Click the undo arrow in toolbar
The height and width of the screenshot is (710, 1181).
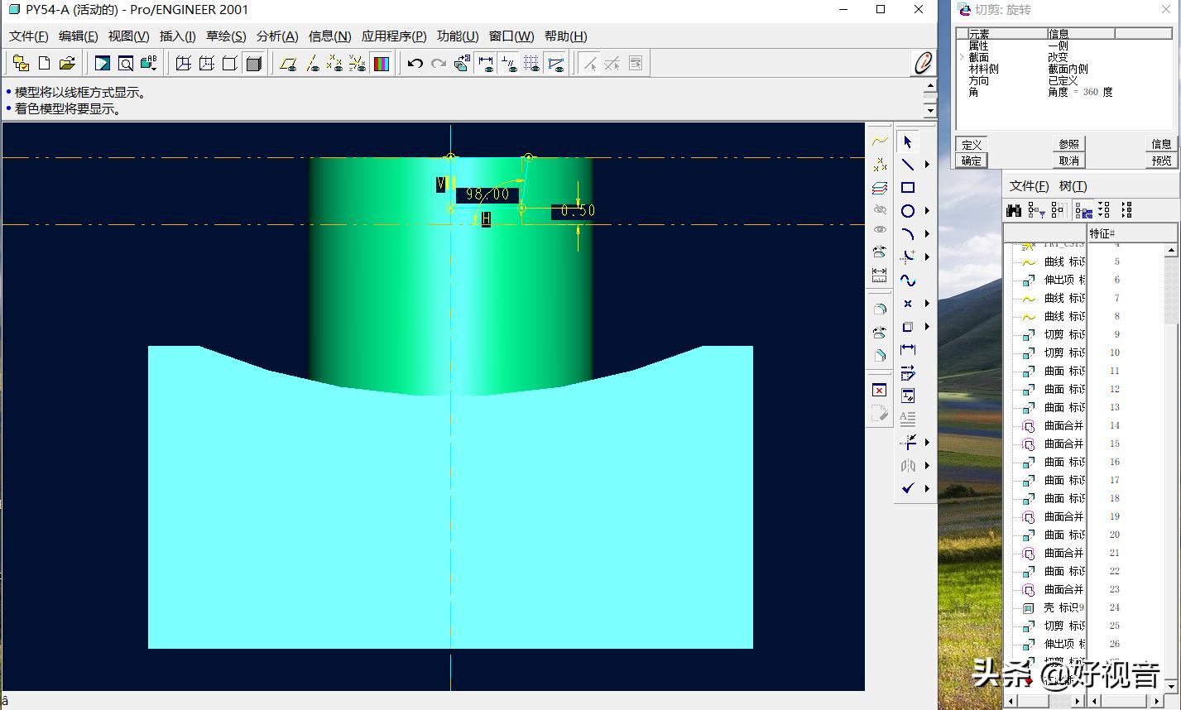(x=415, y=64)
